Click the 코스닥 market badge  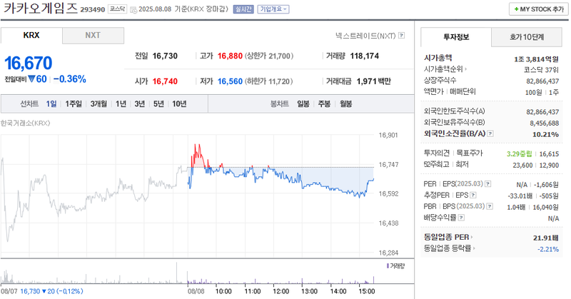point(117,9)
